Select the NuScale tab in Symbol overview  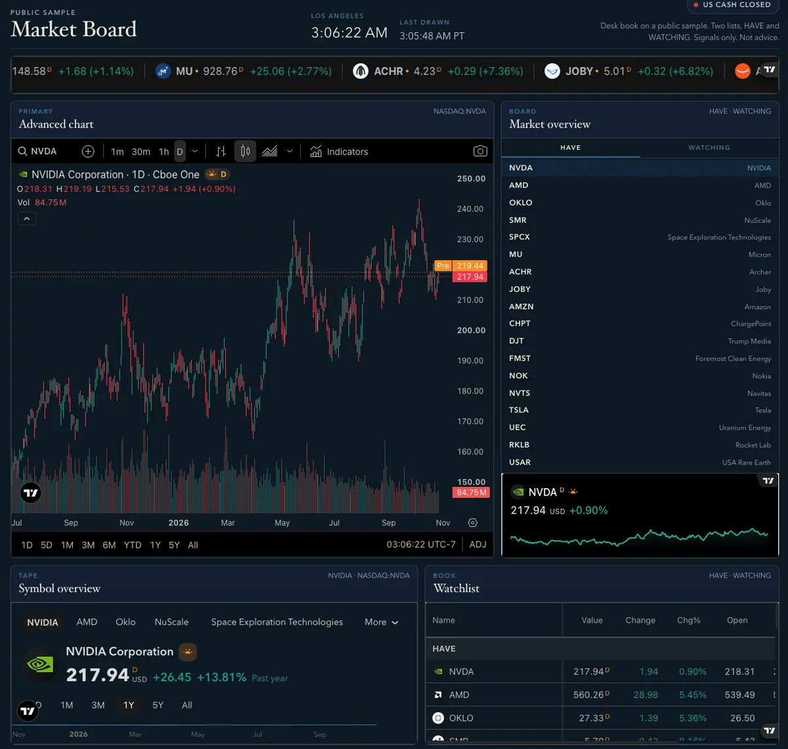[171, 622]
